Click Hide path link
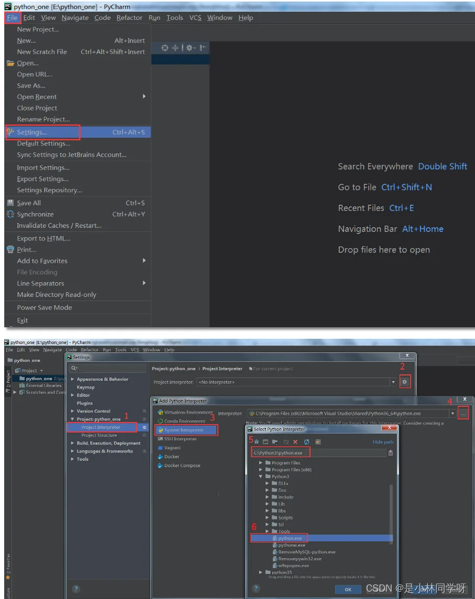Image resolution: width=475 pixels, height=599 pixels. 383,442
